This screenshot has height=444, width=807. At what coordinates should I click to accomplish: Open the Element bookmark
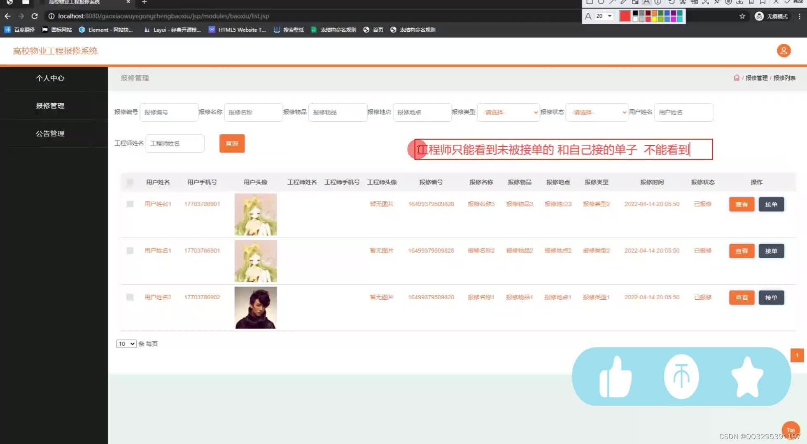click(x=106, y=30)
